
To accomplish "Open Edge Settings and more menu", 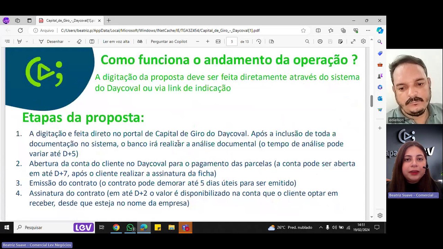I will [368, 30].
